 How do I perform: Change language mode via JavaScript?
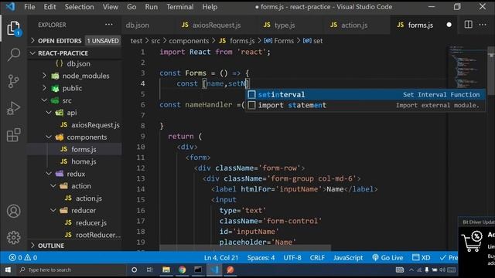coord(348,257)
